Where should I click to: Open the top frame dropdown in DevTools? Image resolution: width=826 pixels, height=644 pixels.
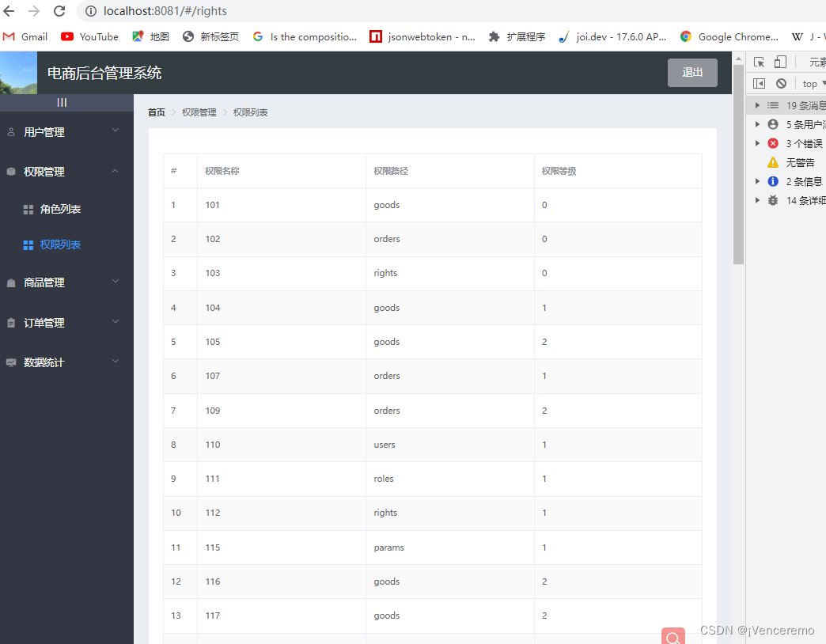(x=811, y=83)
